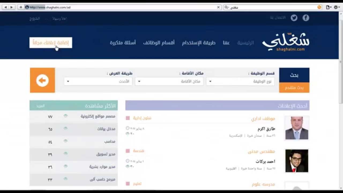Image resolution: width=343 pixels, height=193 pixels.
Task: Open the page menu icon in the browser toolbar
Action: coord(329,7)
